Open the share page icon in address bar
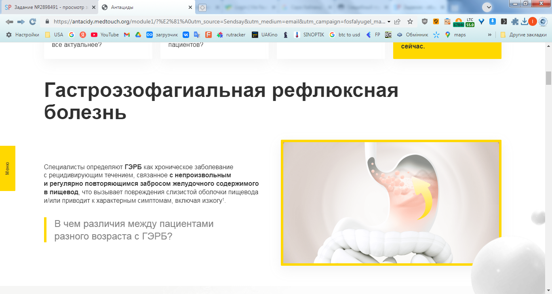 [x=398, y=22]
